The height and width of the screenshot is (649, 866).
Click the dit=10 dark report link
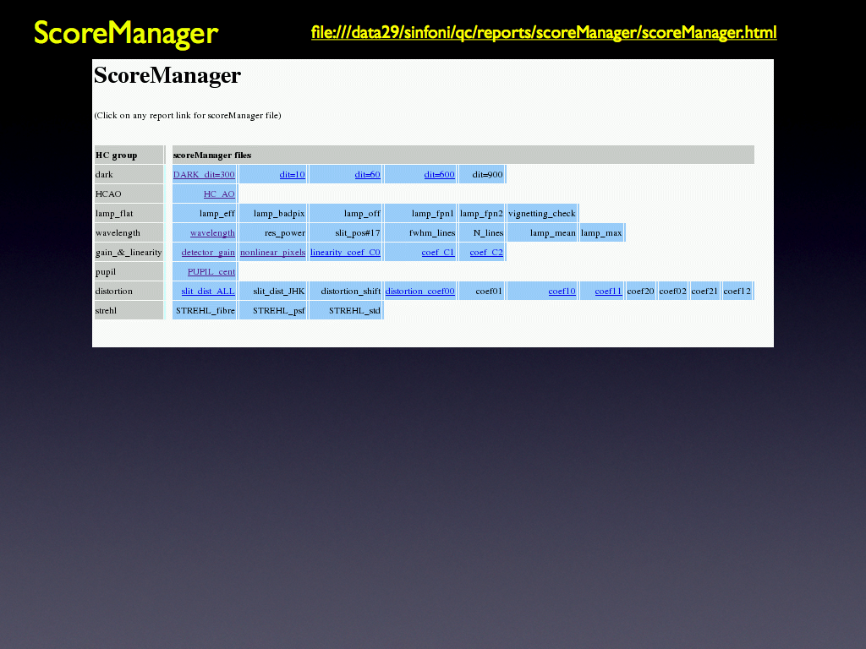(x=292, y=175)
